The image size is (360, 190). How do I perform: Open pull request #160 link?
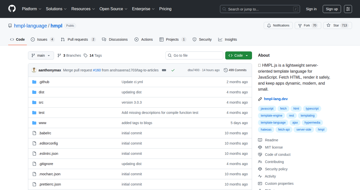pyautogui.click(x=97, y=70)
